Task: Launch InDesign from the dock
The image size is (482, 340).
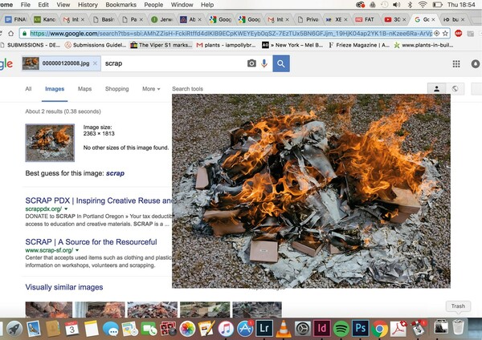Action: click(x=322, y=329)
